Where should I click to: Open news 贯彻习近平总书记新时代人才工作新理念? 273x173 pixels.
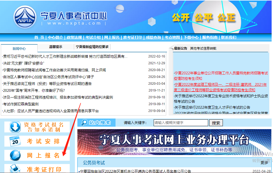[x=65, y=56]
